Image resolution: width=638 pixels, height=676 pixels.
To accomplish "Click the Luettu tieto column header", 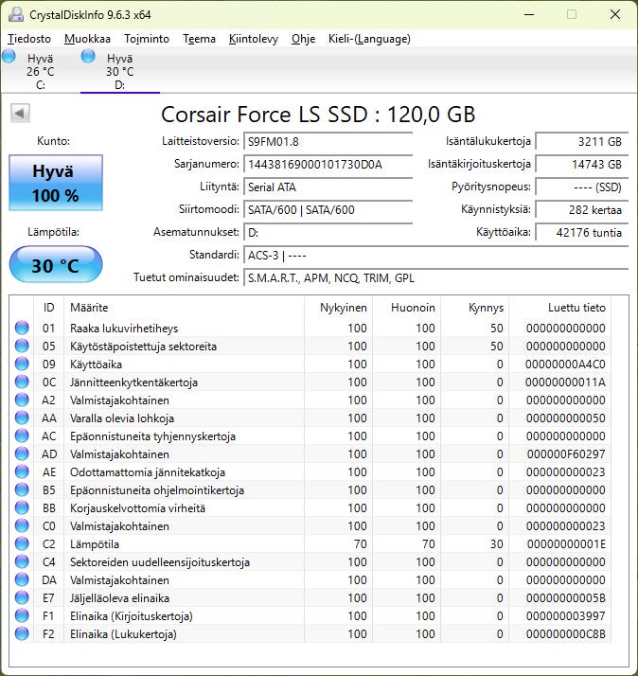I will [x=576, y=308].
